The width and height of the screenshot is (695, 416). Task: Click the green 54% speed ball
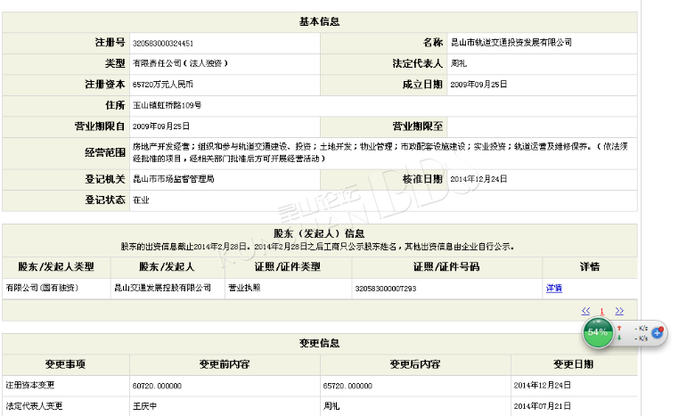598,332
